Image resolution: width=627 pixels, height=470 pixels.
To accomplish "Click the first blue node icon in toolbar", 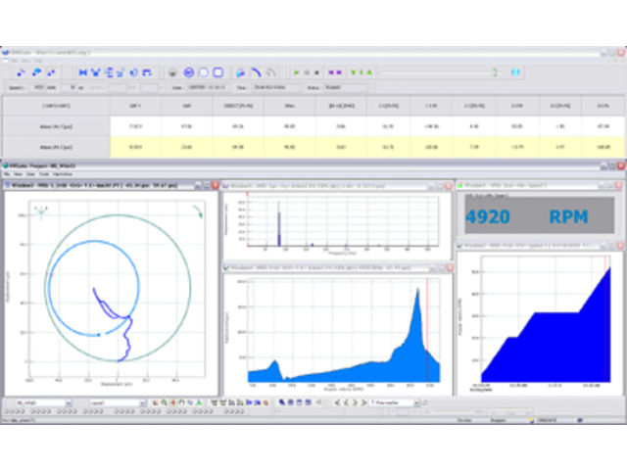I will [x=22, y=71].
